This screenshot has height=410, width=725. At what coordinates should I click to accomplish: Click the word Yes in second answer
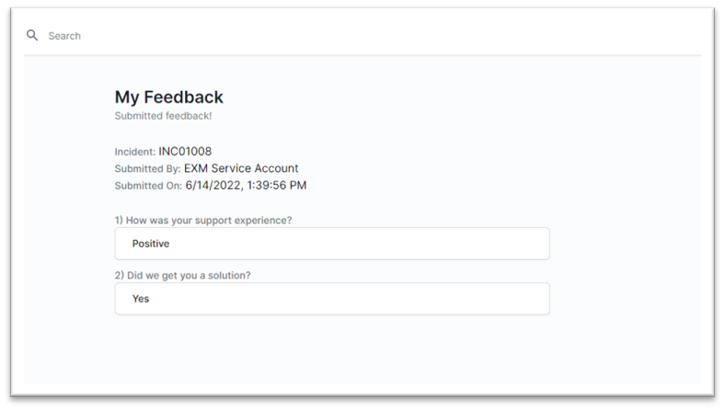141,299
